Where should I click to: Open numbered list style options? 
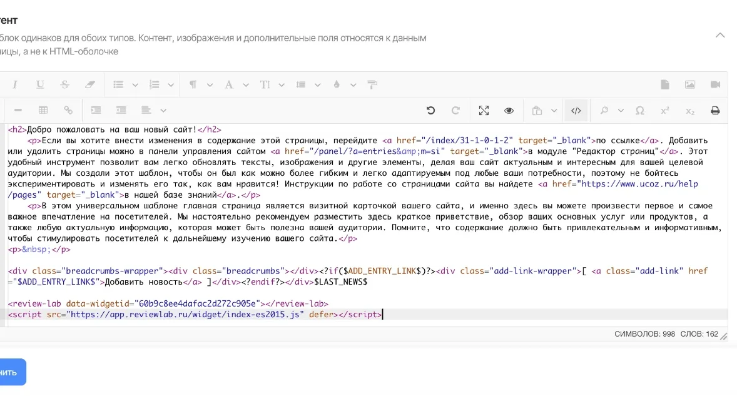click(171, 85)
